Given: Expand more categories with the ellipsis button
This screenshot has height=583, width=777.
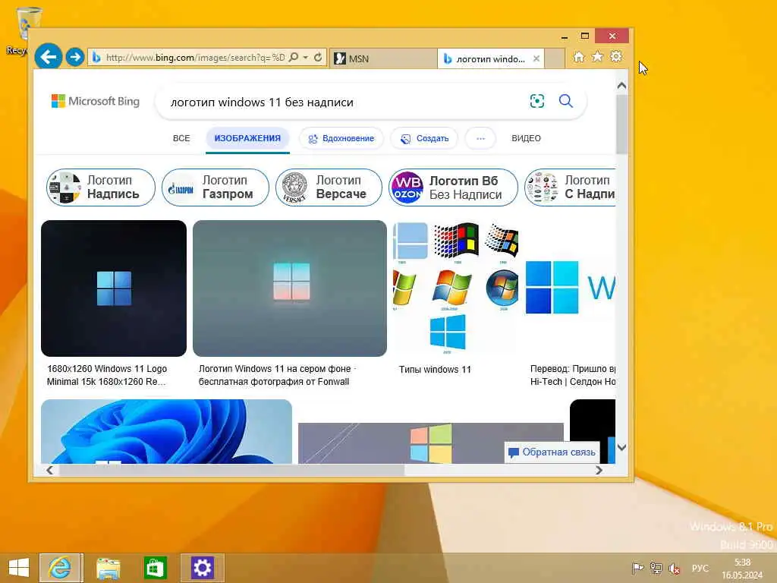Looking at the screenshot, I should point(480,138).
